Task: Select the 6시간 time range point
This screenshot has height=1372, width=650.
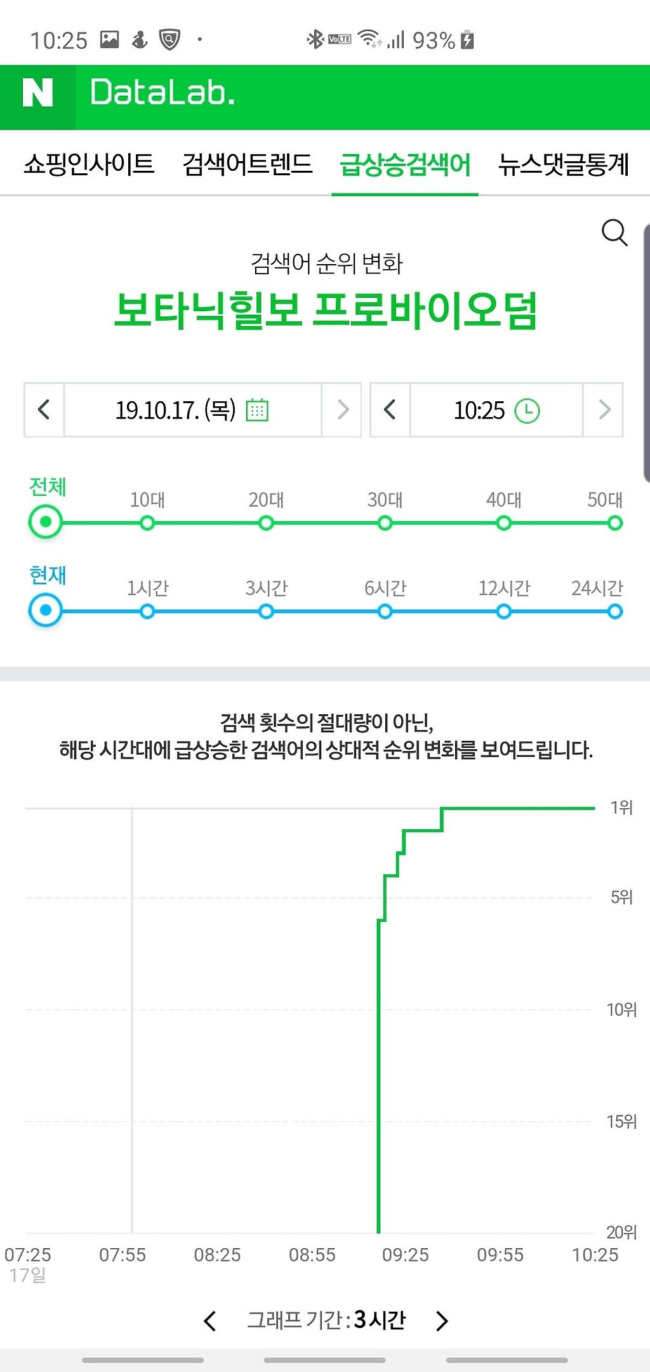Action: pos(385,611)
